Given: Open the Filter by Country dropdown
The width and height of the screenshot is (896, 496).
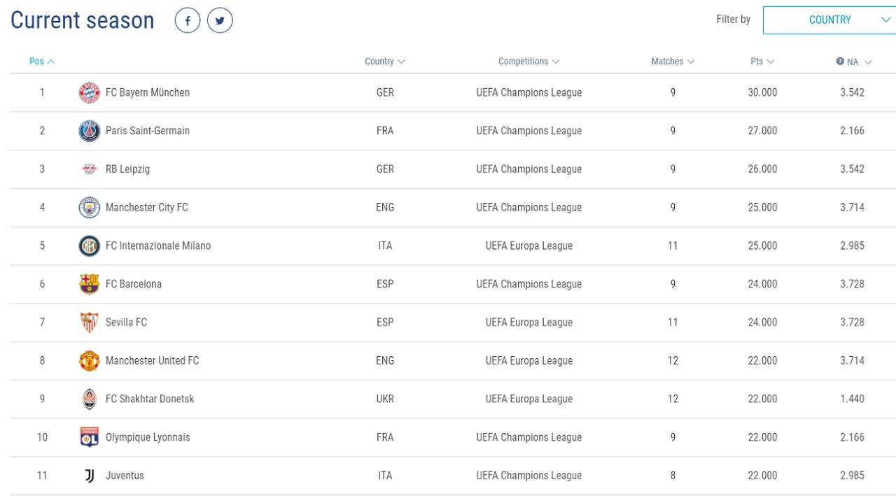Looking at the screenshot, I should coord(830,20).
